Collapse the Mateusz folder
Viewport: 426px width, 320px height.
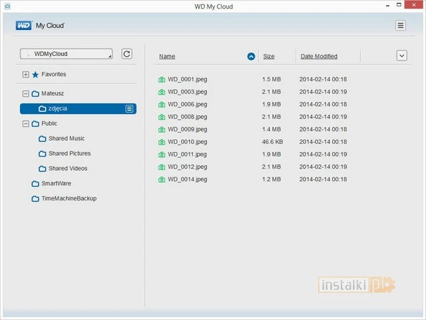coord(26,94)
